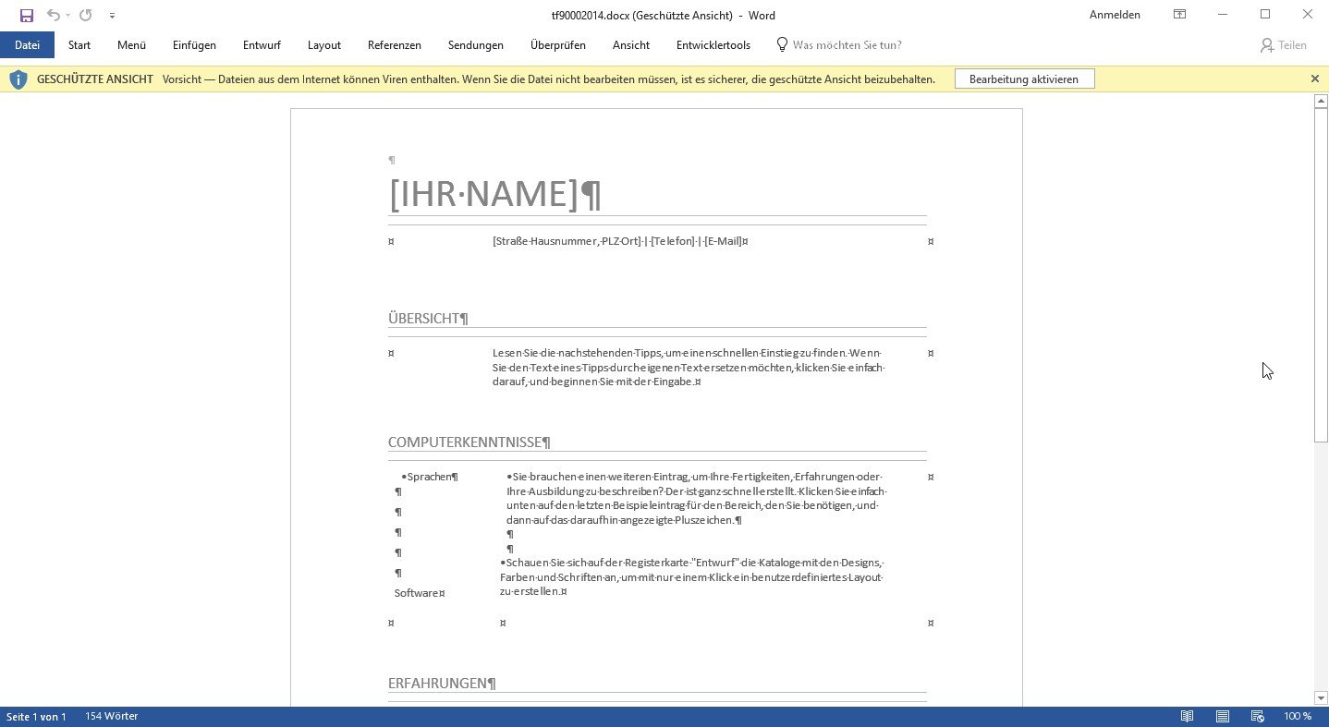Click the paragraph starting 'Schauen Sie sich auf'
The height and width of the screenshot is (727, 1329).
pos(692,576)
